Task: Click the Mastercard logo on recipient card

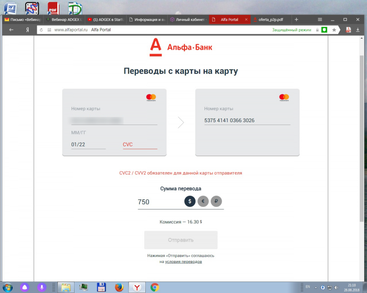Action: point(284,97)
